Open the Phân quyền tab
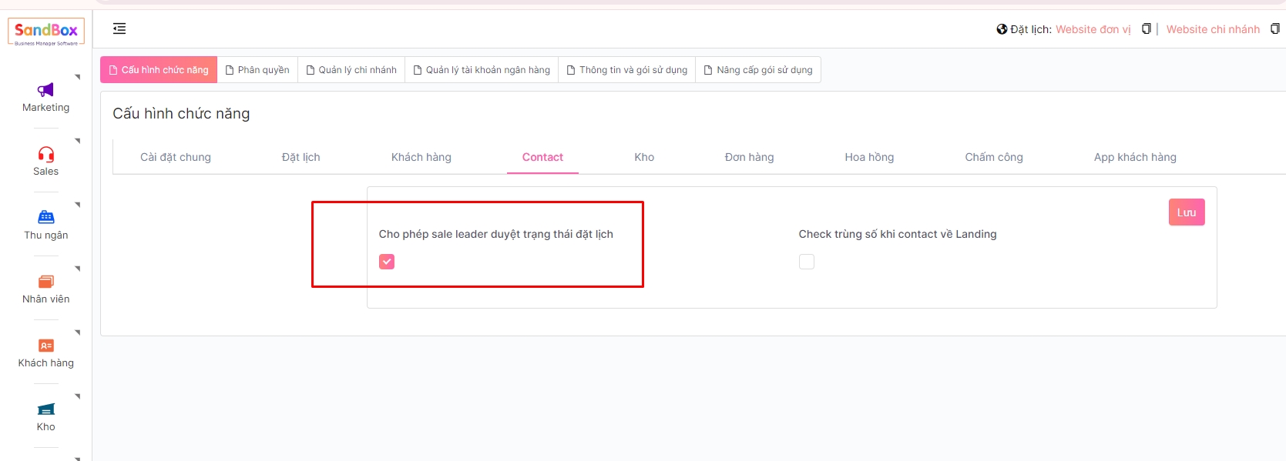The image size is (1286, 461). coord(257,70)
